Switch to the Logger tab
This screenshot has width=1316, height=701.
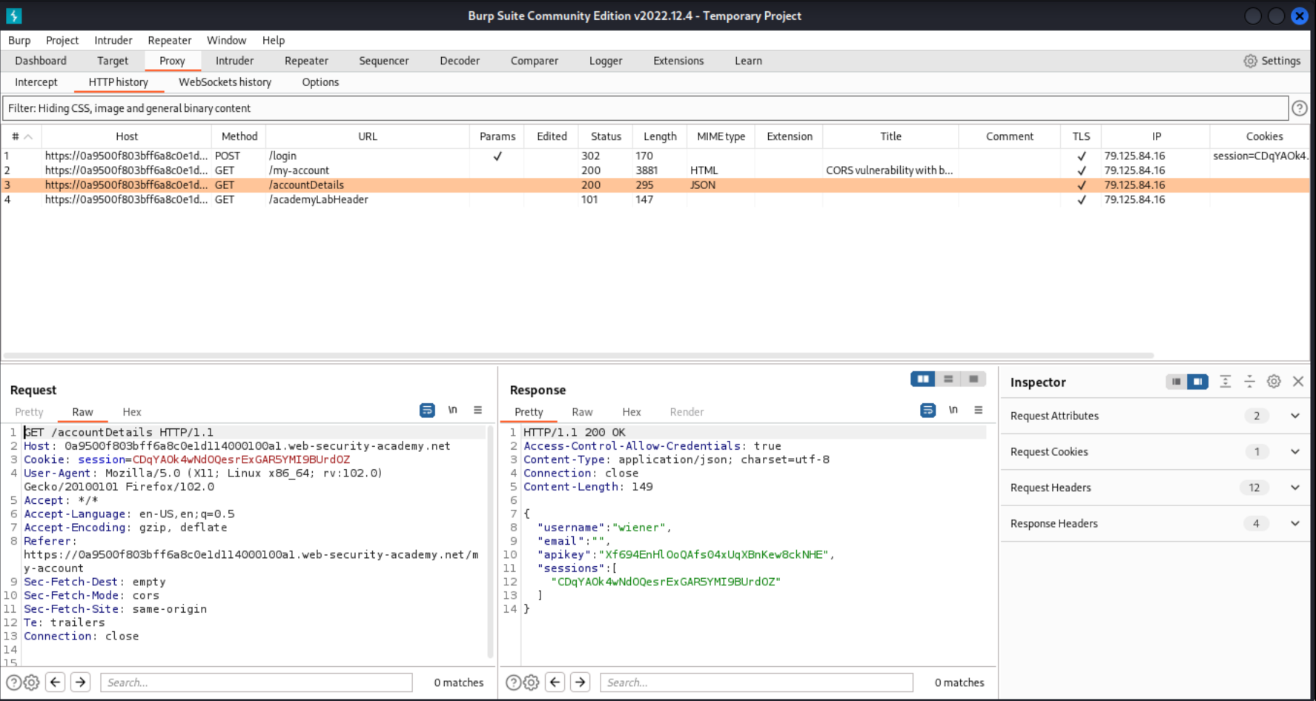606,61
